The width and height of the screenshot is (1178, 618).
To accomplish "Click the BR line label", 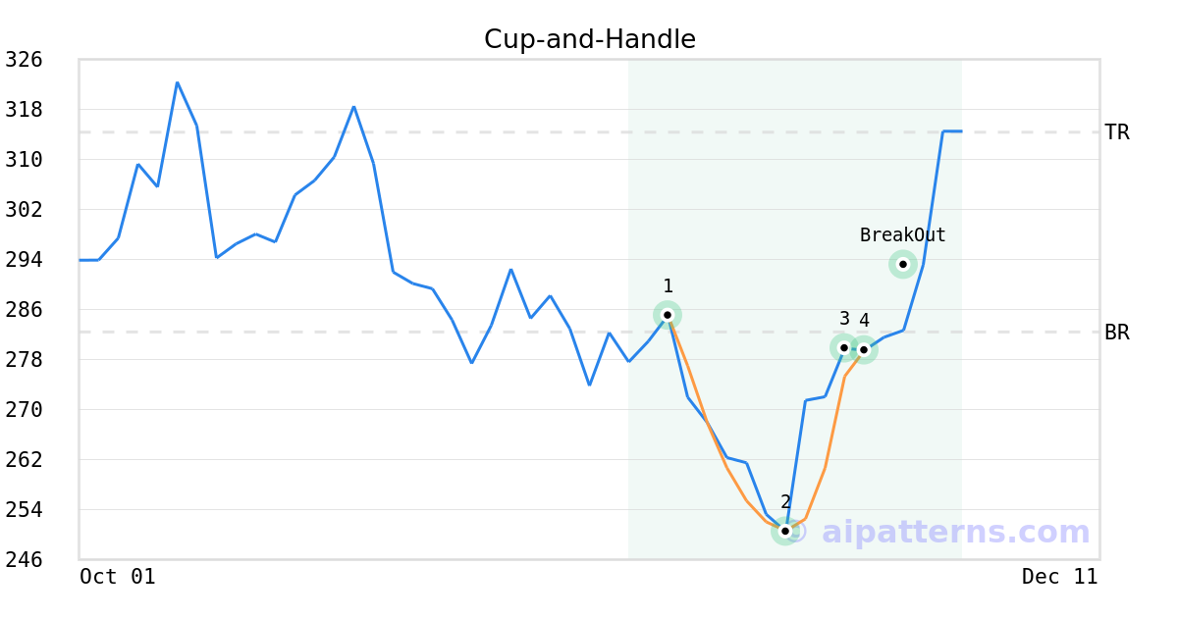I will pos(1116,333).
